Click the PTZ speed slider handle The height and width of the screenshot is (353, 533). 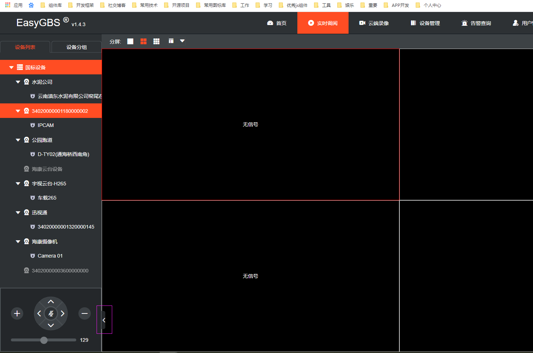coord(44,340)
